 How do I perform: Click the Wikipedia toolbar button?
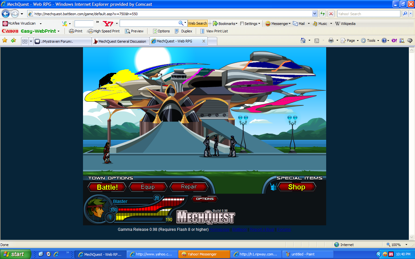click(x=345, y=23)
